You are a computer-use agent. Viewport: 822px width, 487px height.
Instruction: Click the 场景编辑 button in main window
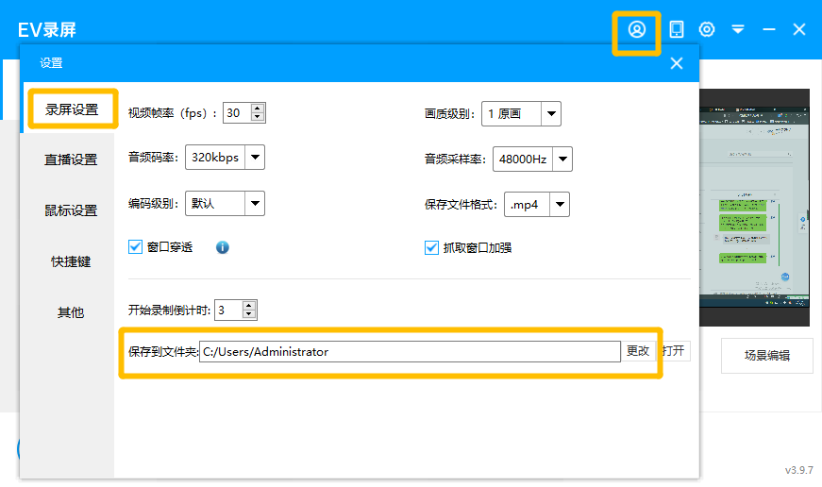tap(767, 356)
